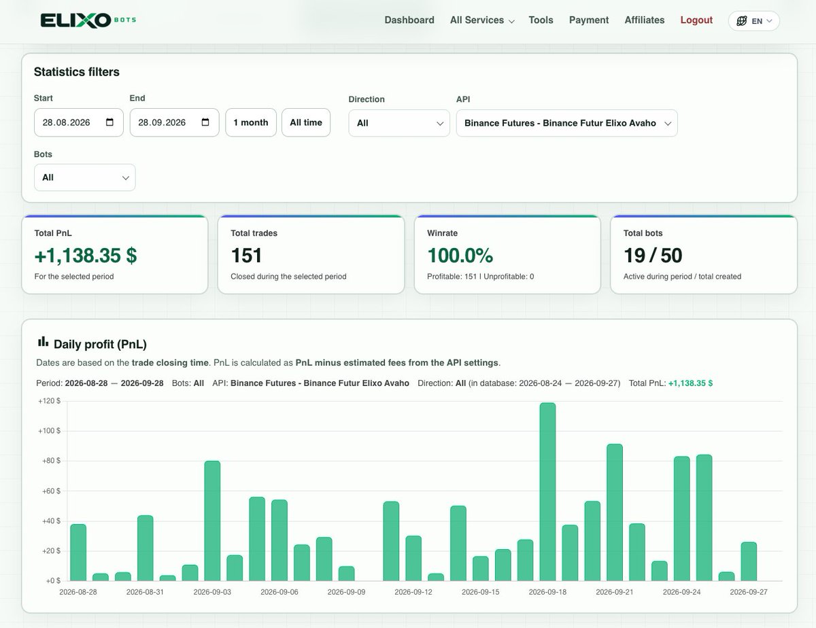This screenshot has height=628, width=816.
Task: Click the chart bar for 2026-09-12
Action: pyautogui.click(x=413, y=559)
